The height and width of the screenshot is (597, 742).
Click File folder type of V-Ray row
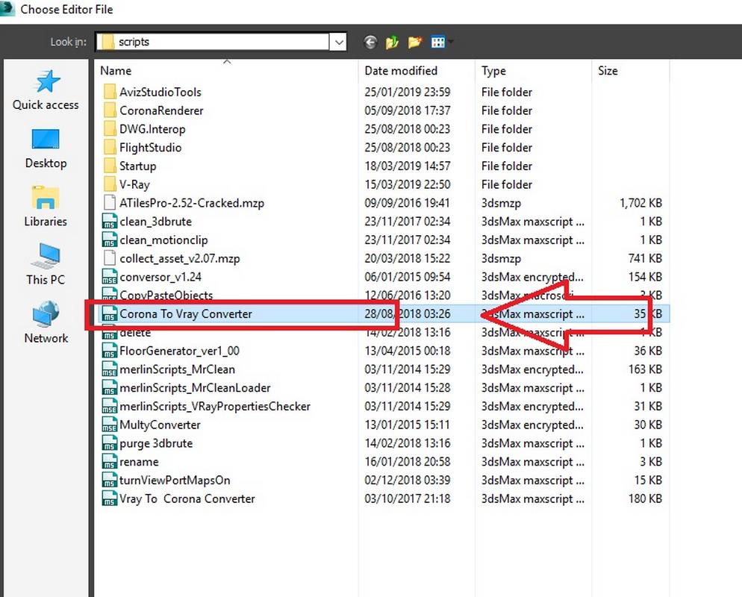507,184
